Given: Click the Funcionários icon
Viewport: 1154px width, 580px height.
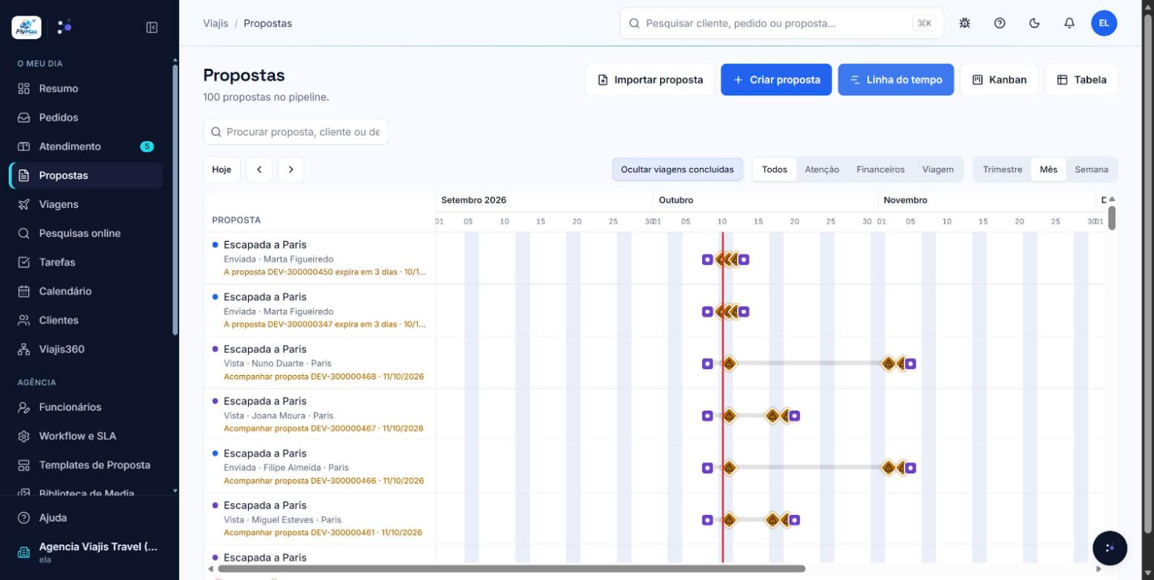Looking at the screenshot, I should [24, 407].
